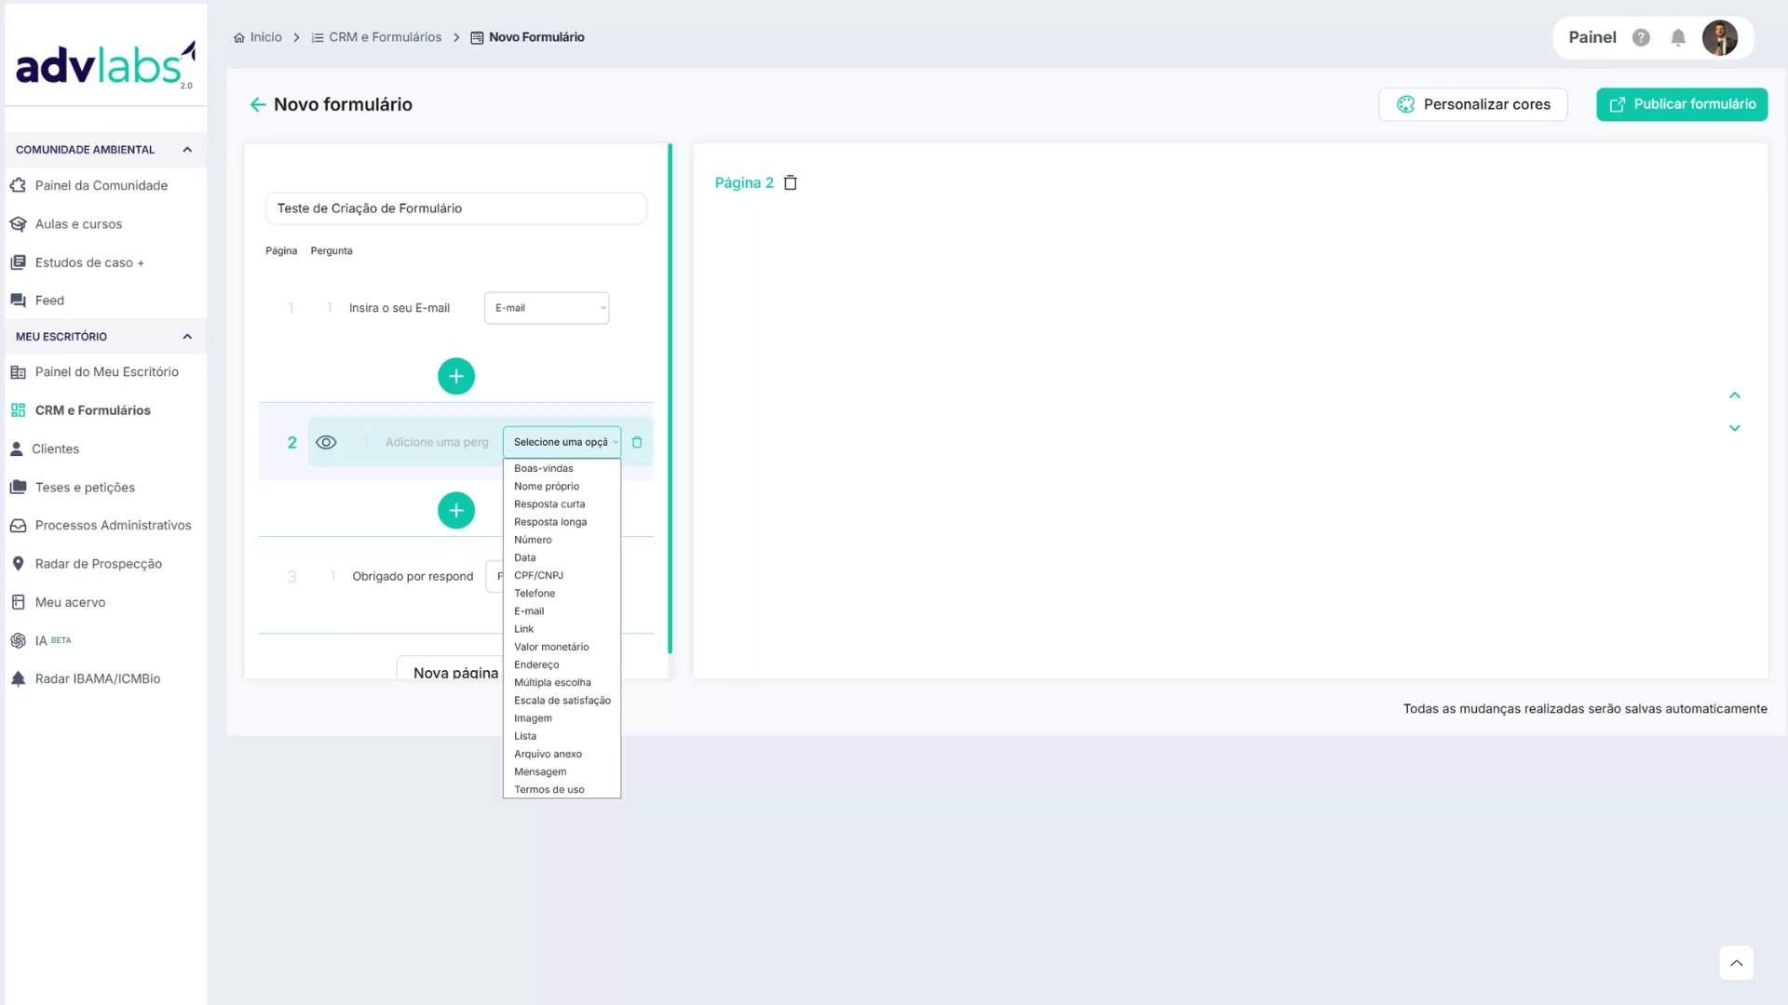The image size is (1788, 1005).
Task: Toggle eye visibility for page 2
Action: pos(326,443)
